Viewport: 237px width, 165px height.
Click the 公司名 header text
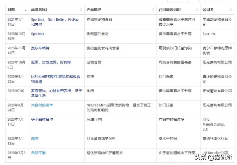pos(208,10)
